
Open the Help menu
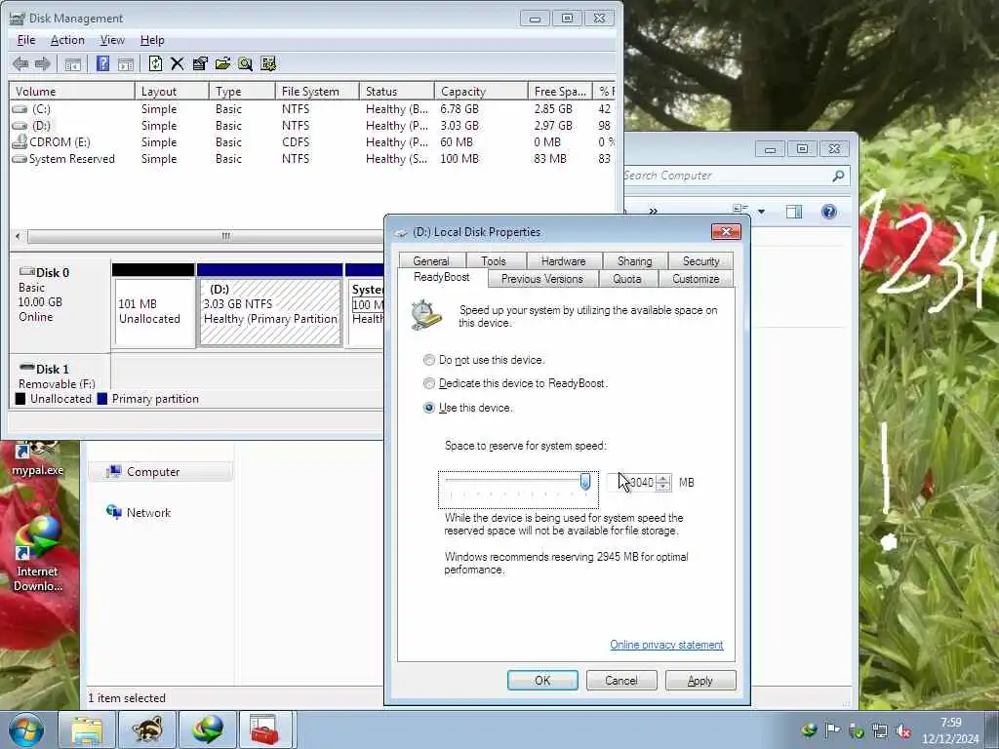point(152,40)
